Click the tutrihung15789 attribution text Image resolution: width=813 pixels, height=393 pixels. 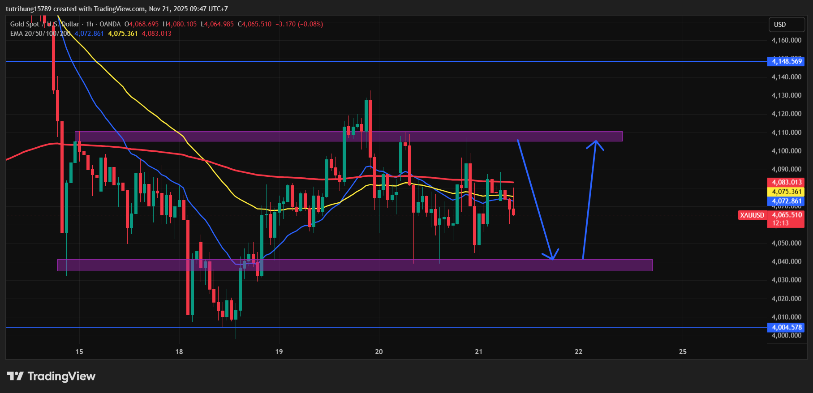click(x=29, y=9)
